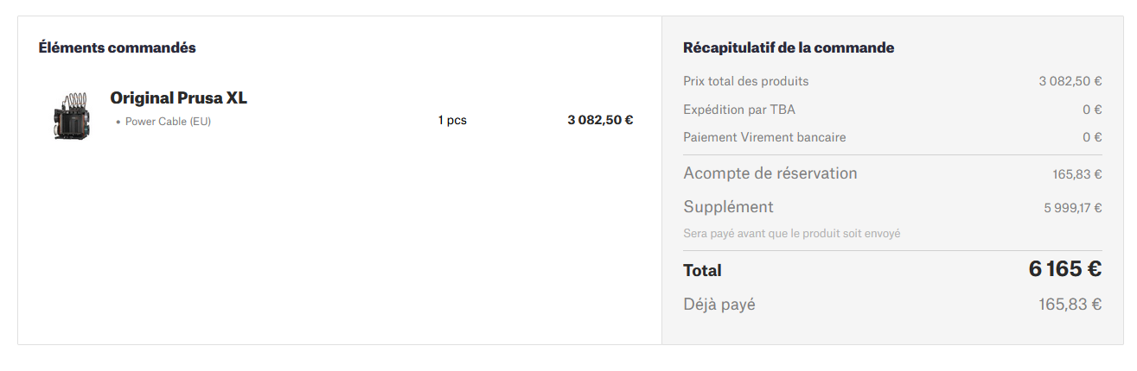Viewport: 1137px width, 371px height.
Task: Select the Acompte de réservation label
Action: pyautogui.click(x=770, y=173)
